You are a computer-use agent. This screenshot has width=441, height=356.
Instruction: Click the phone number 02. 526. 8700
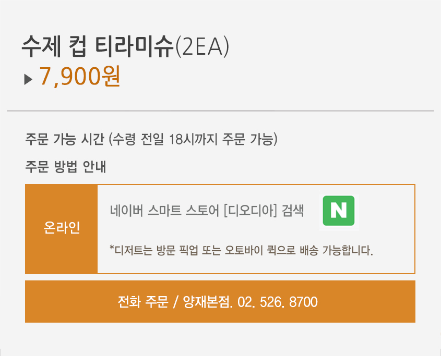click(x=277, y=302)
